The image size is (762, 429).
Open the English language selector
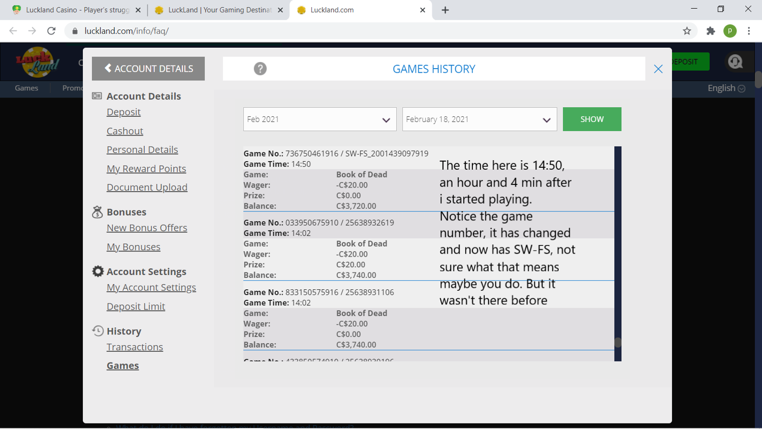(726, 88)
